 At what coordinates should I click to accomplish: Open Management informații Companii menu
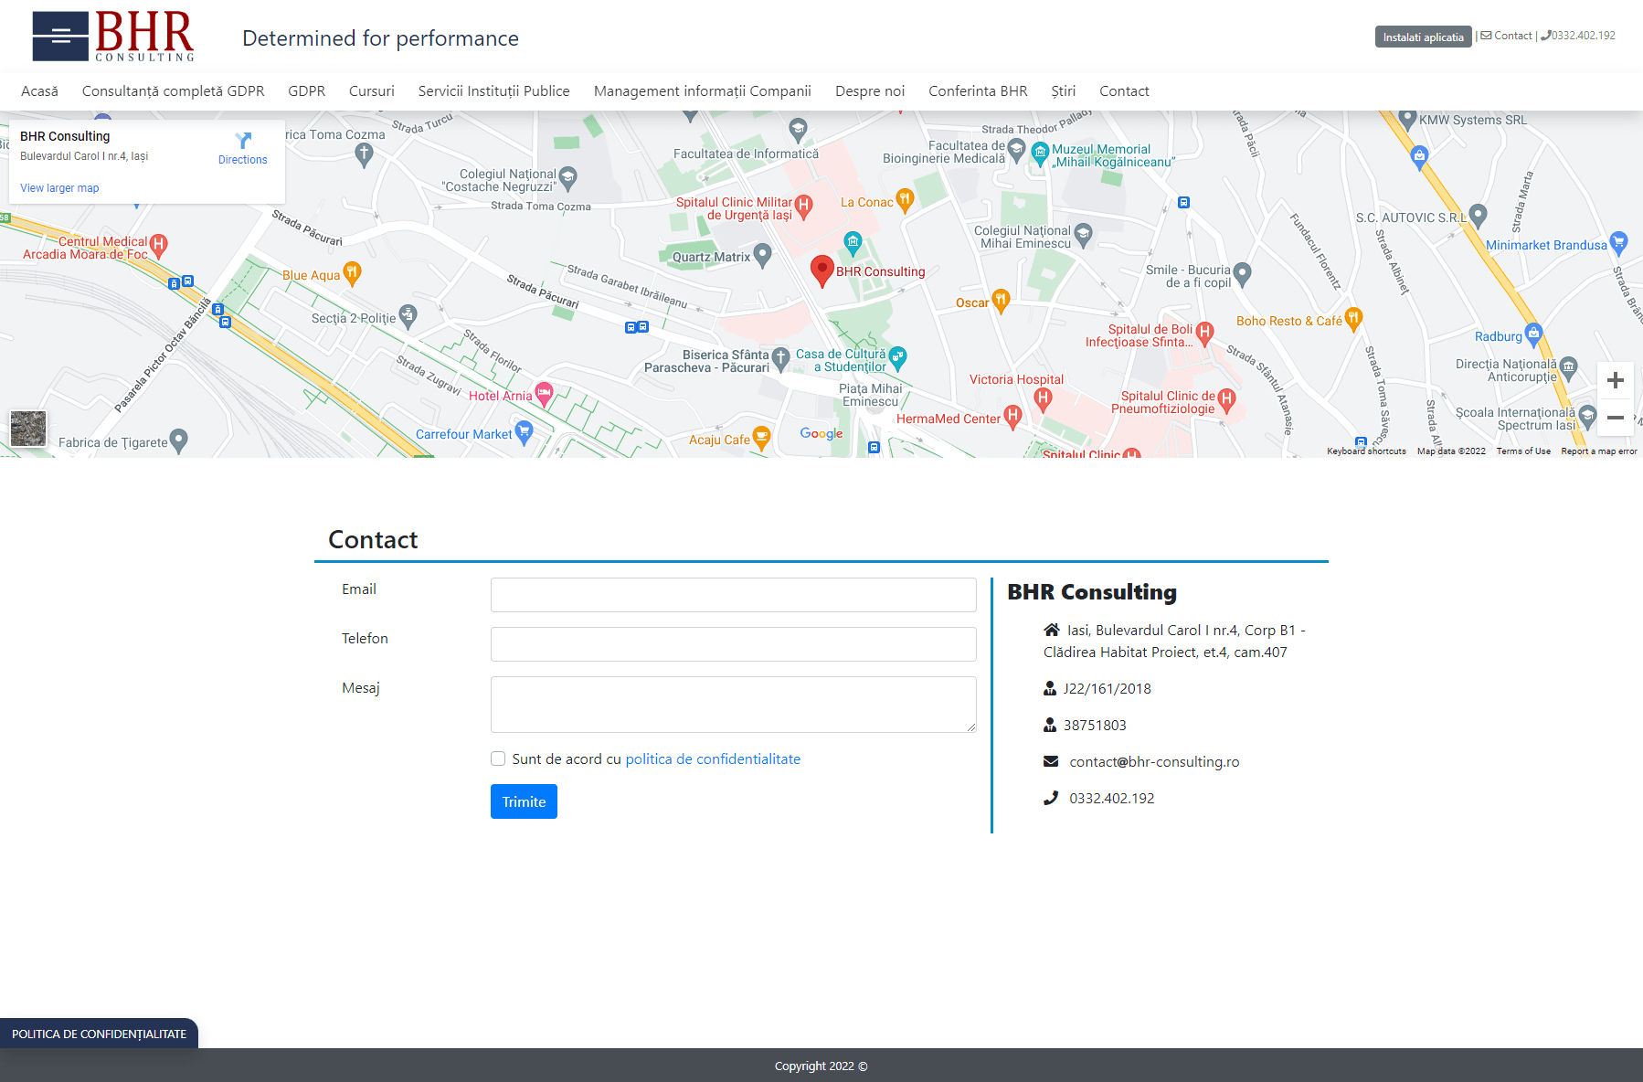point(703,91)
